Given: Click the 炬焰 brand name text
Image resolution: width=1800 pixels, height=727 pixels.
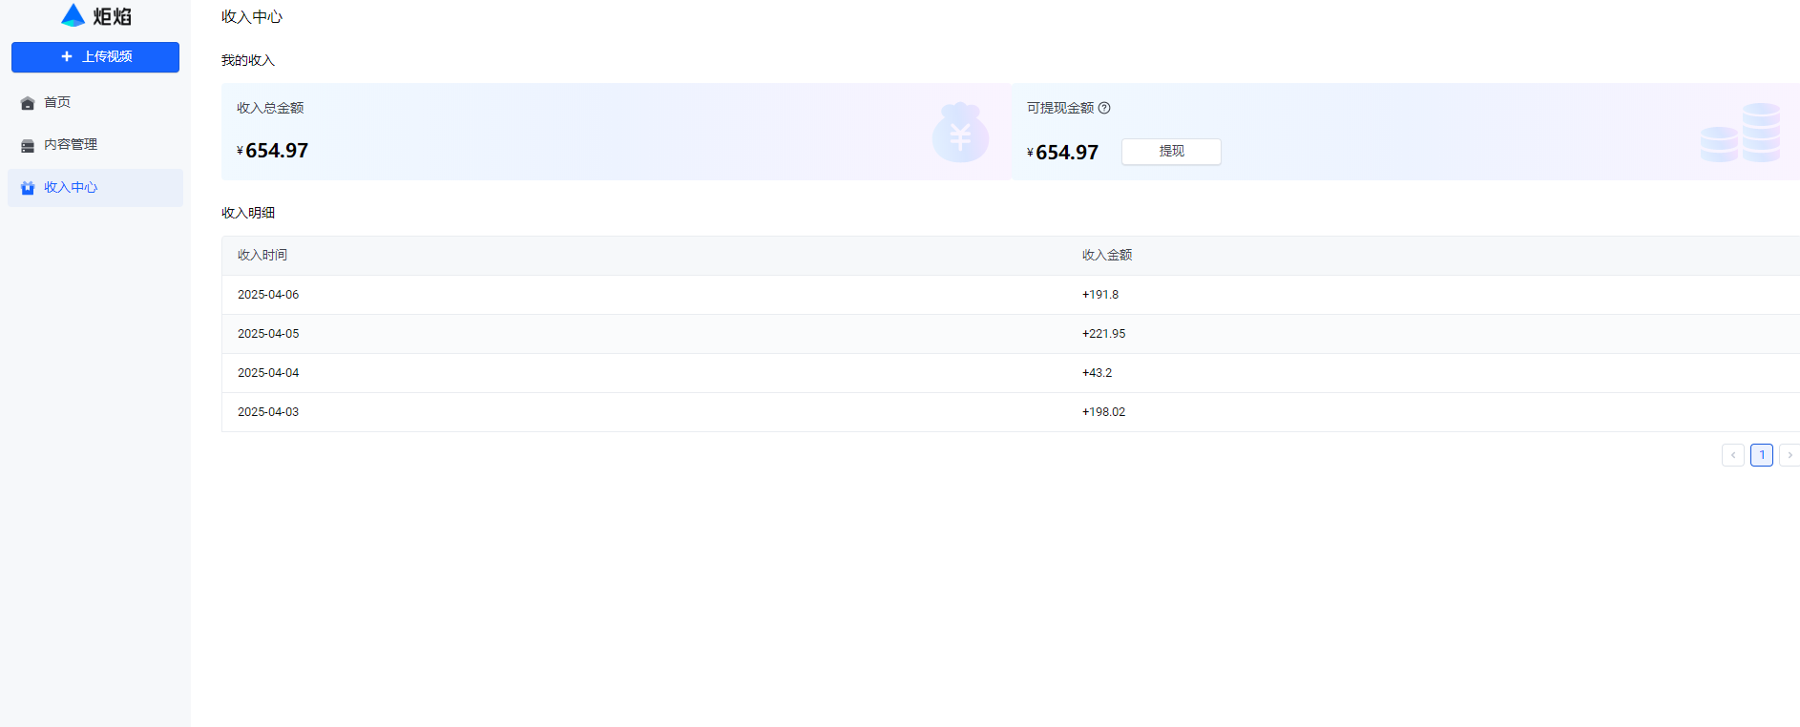Looking at the screenshot, I should [x=113, y=16].
